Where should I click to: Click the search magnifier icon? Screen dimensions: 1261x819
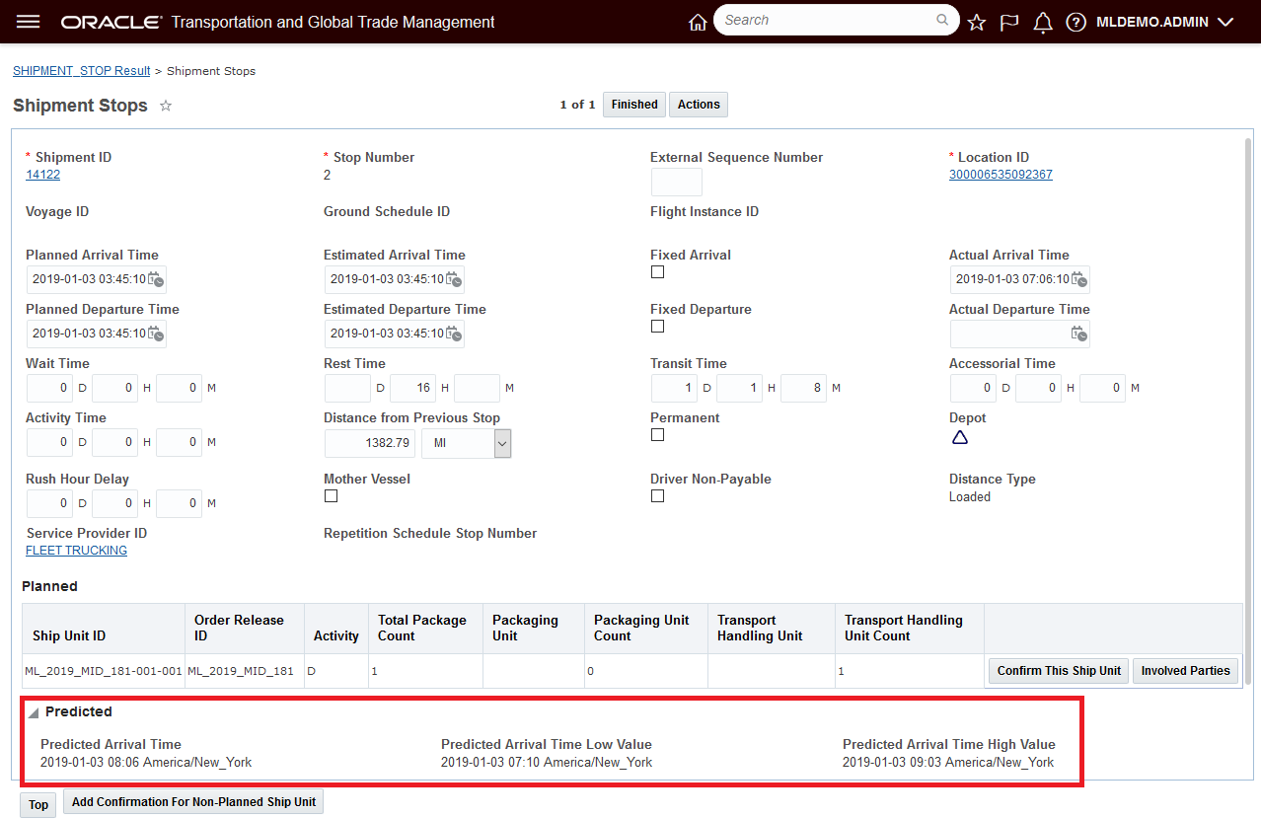coord(942,20)
